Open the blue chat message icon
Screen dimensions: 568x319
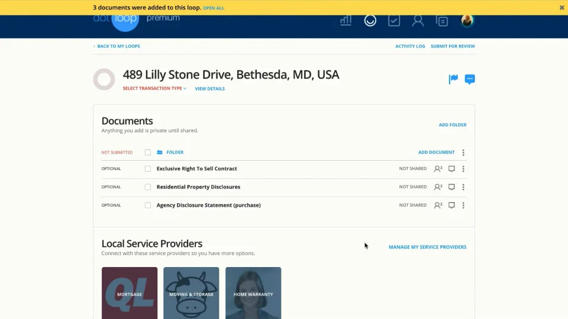470,79
